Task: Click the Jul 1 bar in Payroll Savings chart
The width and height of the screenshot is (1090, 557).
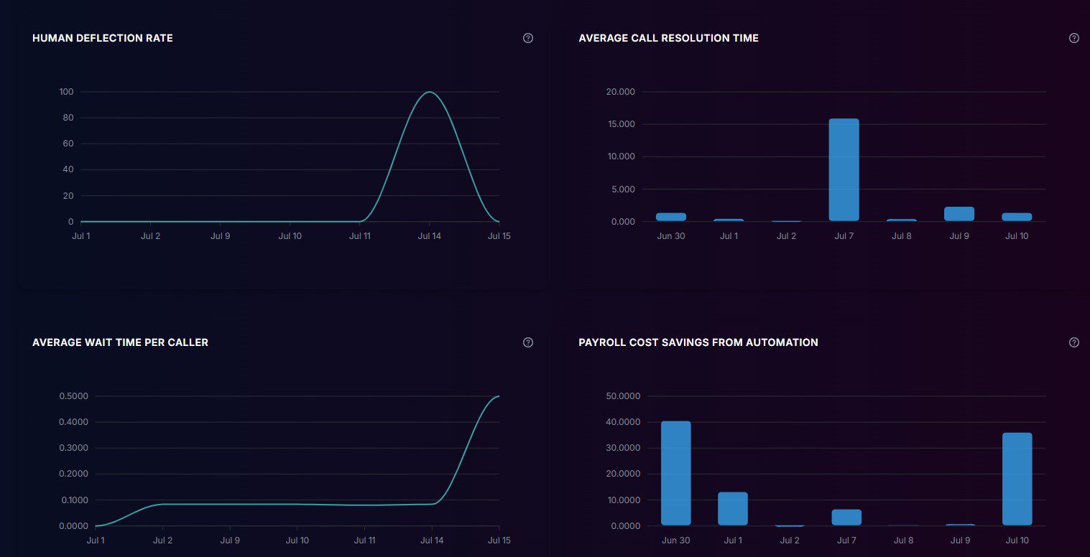Action: 733,508
